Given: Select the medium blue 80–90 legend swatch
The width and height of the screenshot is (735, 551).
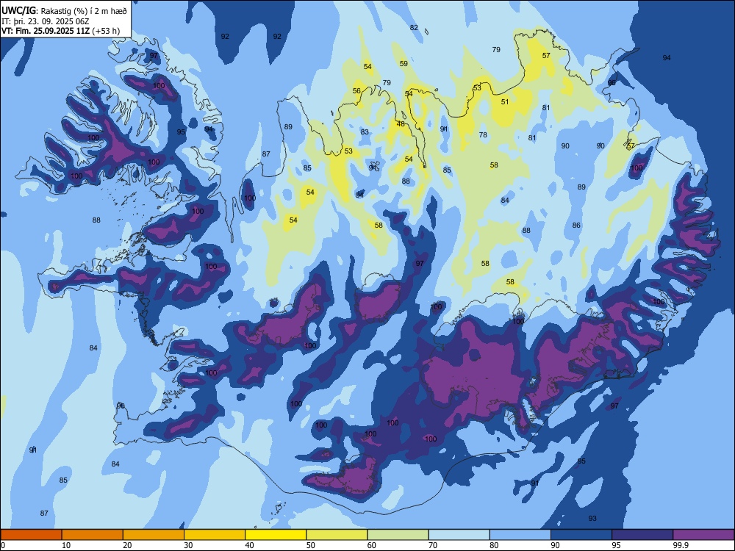Looking at the screenshot, I should [520, 535].
